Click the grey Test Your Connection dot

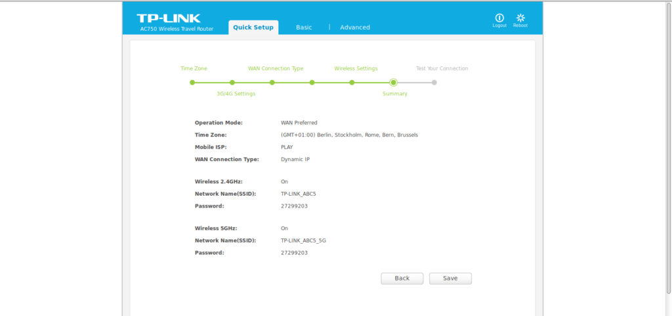[x=434, y=83]
